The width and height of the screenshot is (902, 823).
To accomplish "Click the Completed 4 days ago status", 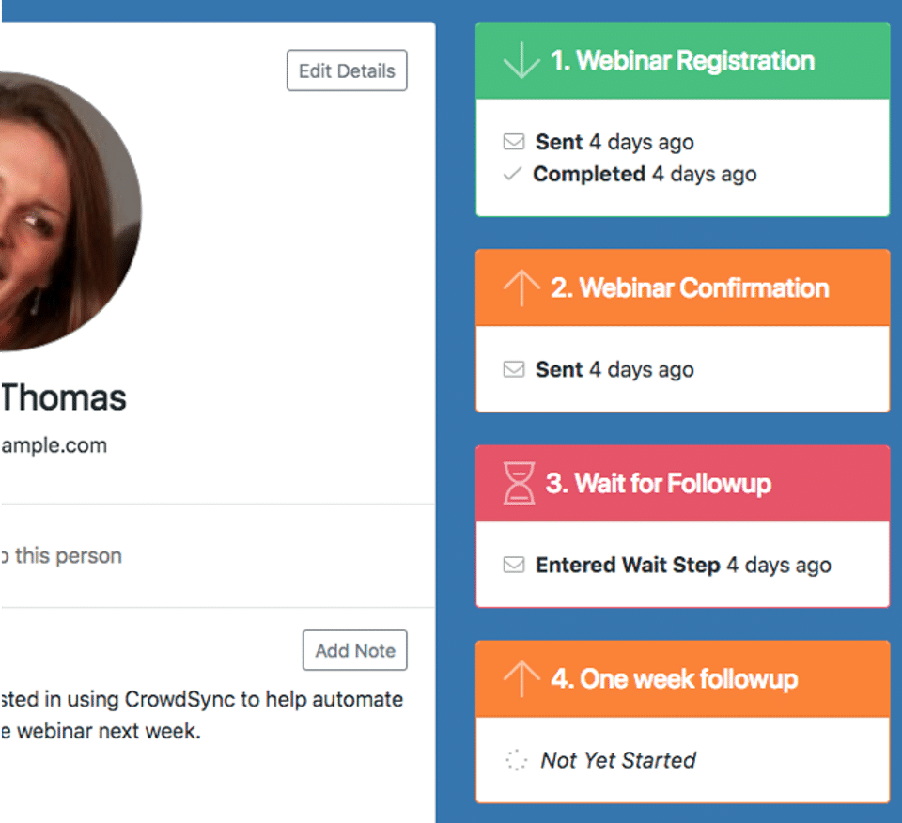I will click(645, 175).
